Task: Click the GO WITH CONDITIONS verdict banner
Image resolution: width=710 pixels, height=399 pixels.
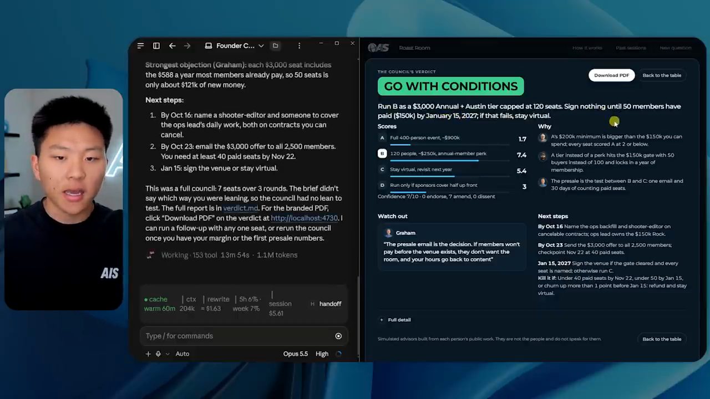Action: click(451, 86)
